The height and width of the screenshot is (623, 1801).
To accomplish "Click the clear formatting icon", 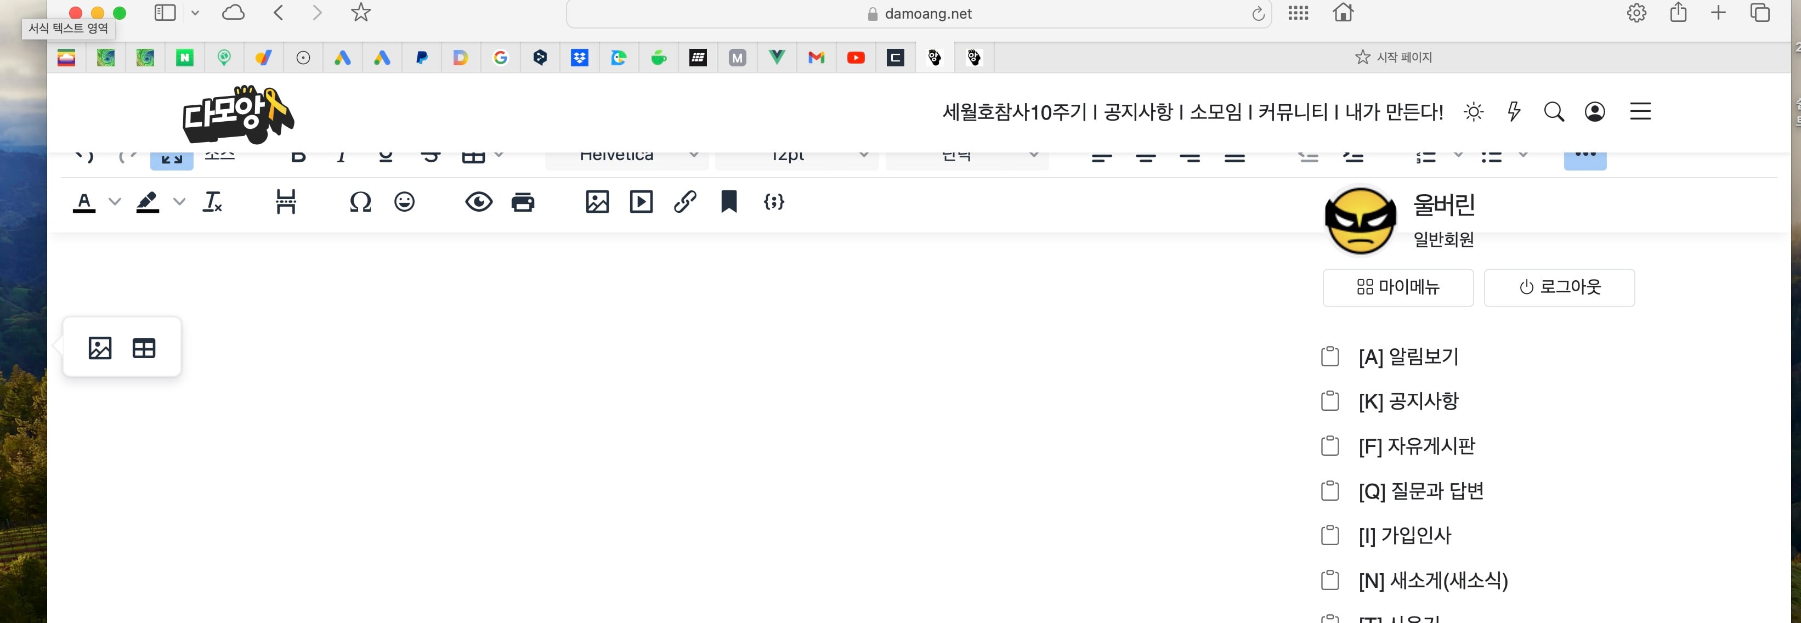I will [213, 202].
